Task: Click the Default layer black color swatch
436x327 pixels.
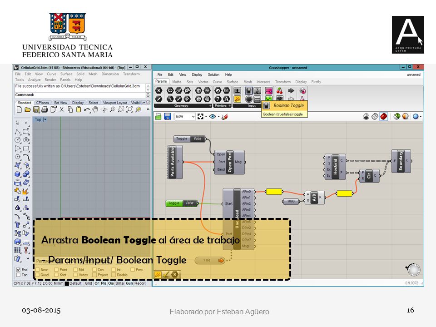Action: [67, 283]
